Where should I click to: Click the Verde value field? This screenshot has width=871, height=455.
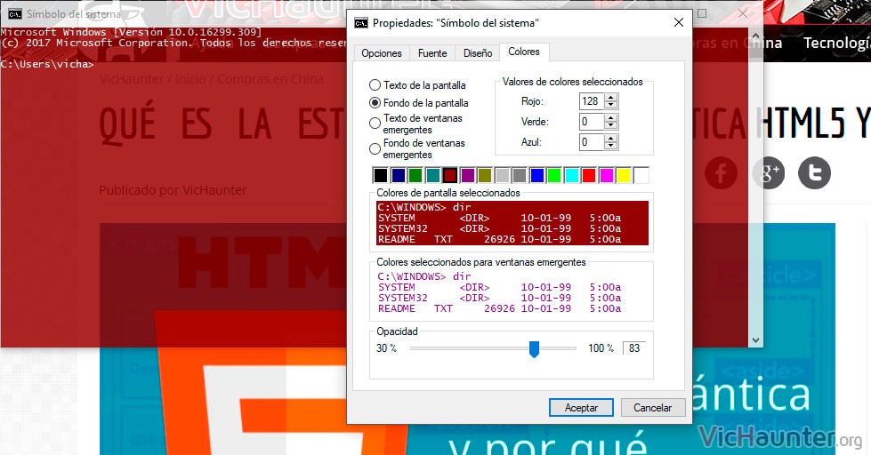pos(592,122)
